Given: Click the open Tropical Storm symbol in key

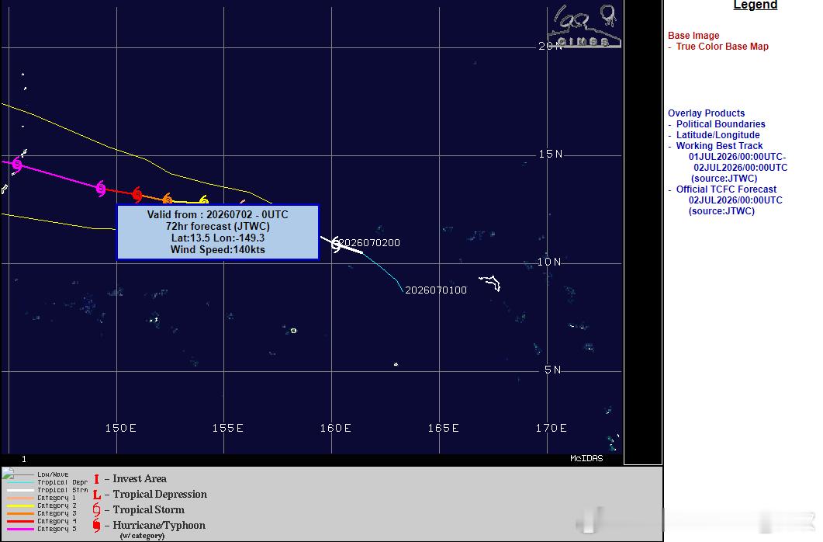Looking at the screenshot, I should coord(96,509).
